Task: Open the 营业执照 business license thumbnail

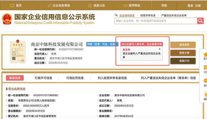Action: point(18,51)
